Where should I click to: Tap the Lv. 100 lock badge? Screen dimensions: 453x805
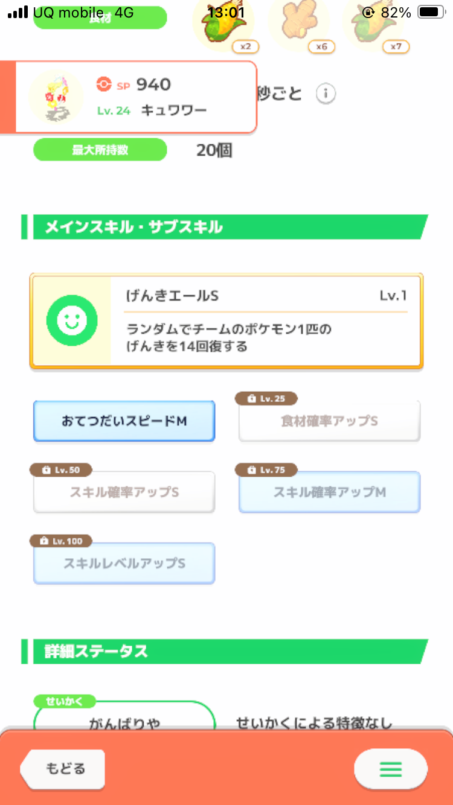tap(60, 541)
